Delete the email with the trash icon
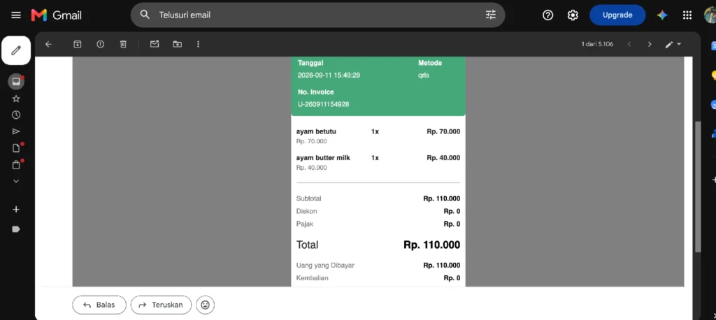 point(123,44)
